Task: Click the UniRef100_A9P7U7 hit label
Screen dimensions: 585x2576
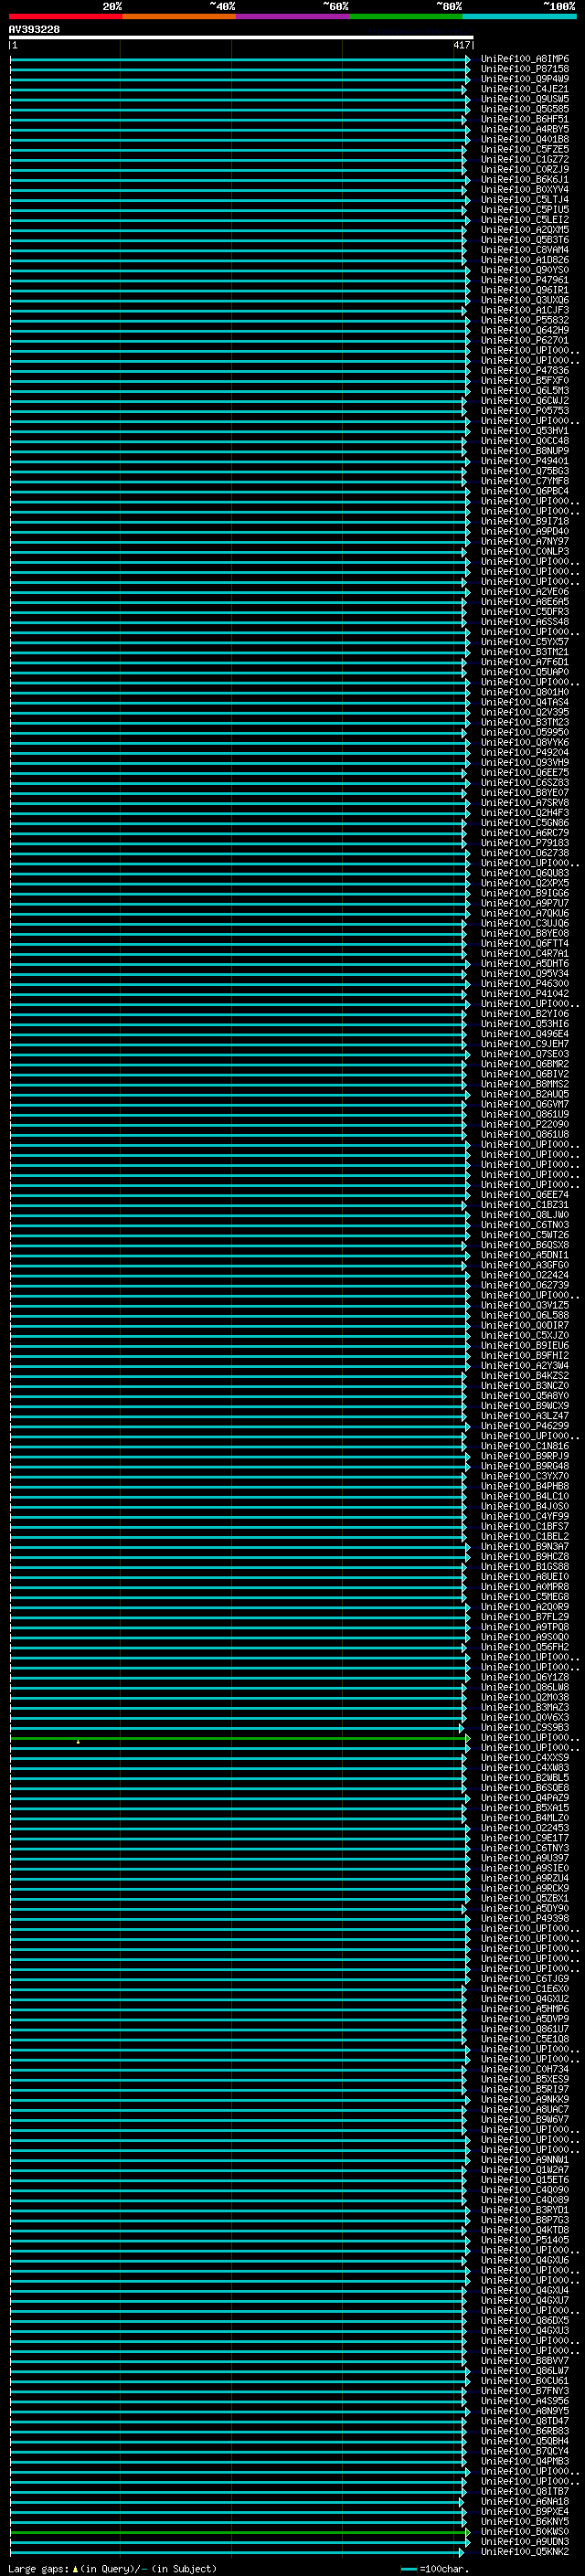Action: 525,903
